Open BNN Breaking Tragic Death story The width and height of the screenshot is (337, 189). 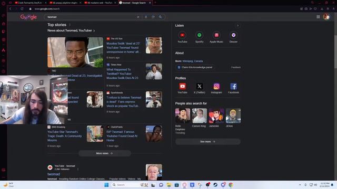[x=64, y=136]
